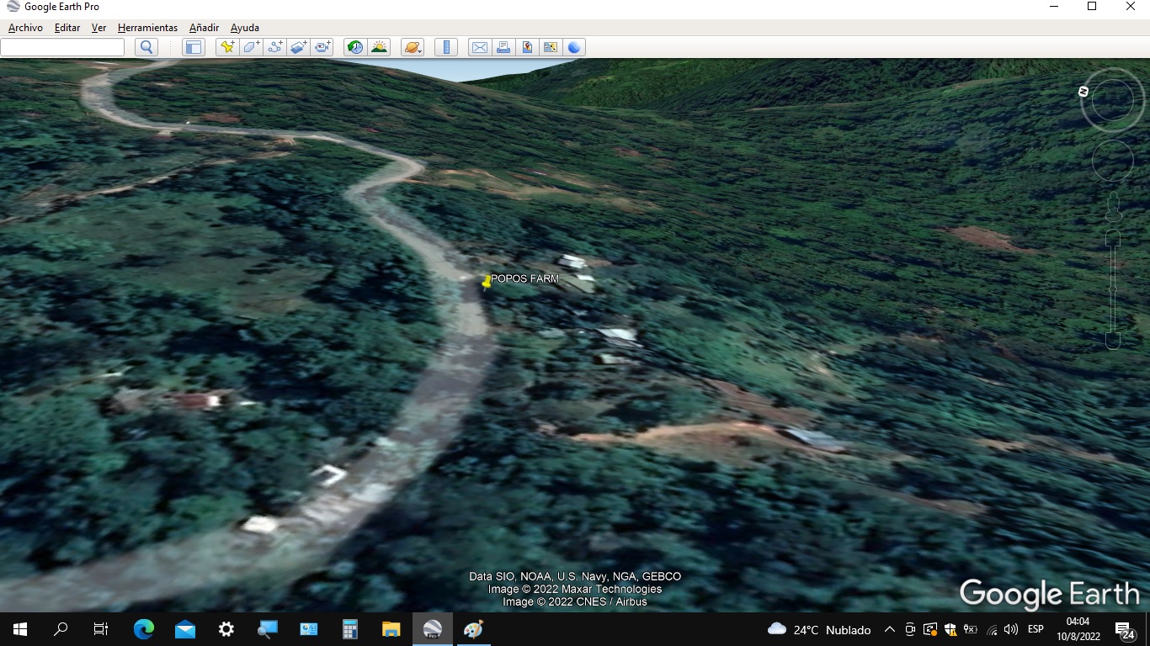Toggle sunlight across the landscape

379,47
